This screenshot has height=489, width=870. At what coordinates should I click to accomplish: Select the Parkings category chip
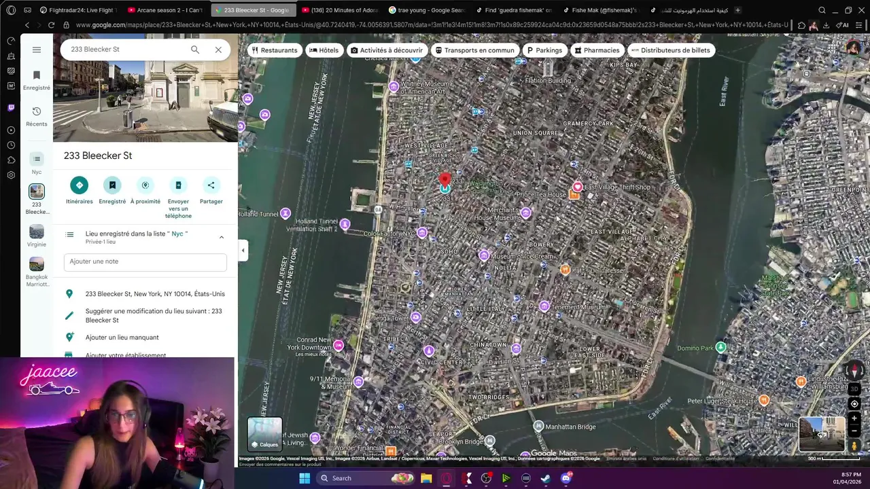click(x=544, y=50)
